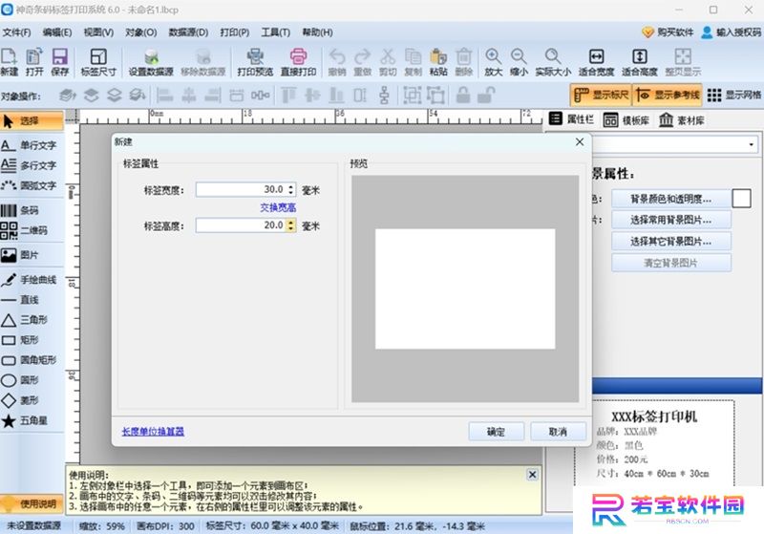Click 取消 to cancel the dialog
The image size is (764, 534).
pos(558,432)
